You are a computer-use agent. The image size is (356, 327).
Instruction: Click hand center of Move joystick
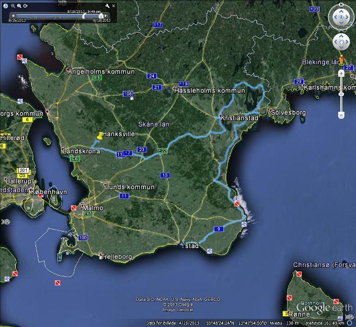click(341, 42)
